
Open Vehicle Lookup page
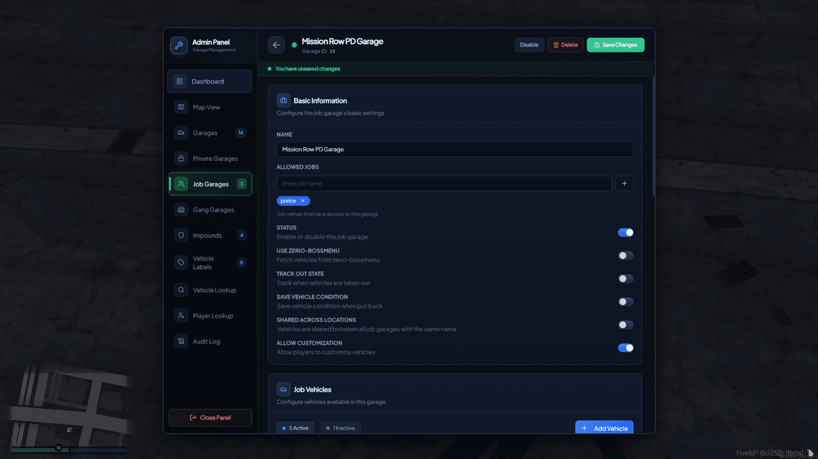pos(210,290)
